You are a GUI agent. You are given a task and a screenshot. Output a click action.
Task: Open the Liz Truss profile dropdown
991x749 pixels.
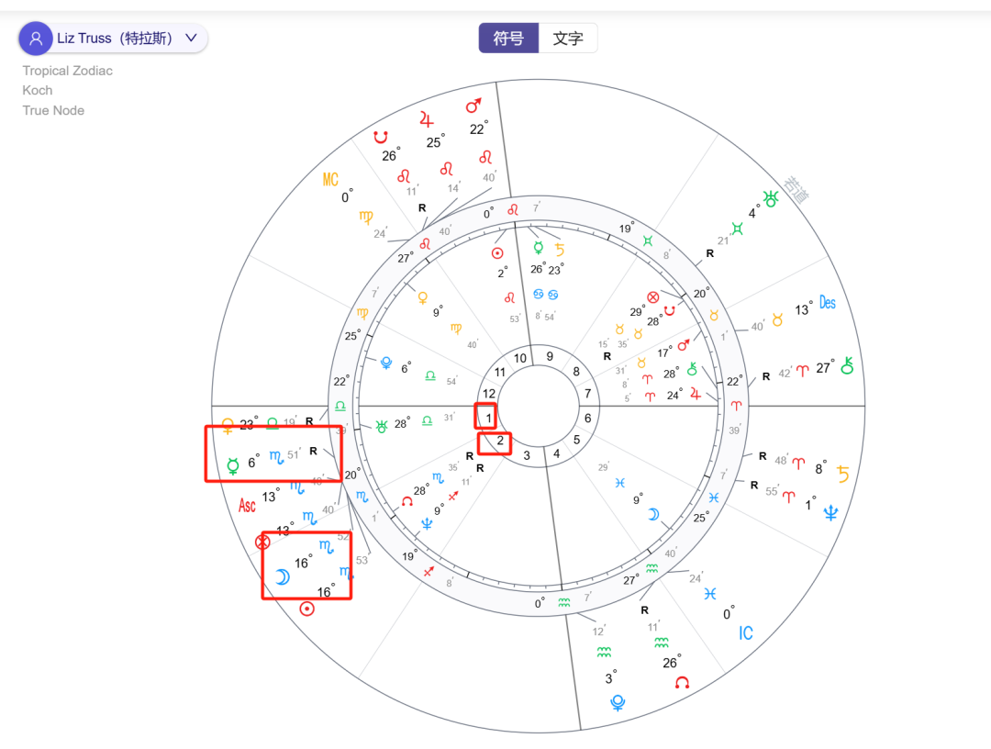point(113,39)
